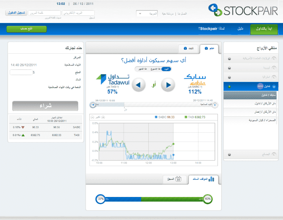Click the 'new' badge beside تداول
This screenshot has height=220, width=283.
[x=260, y=86]
